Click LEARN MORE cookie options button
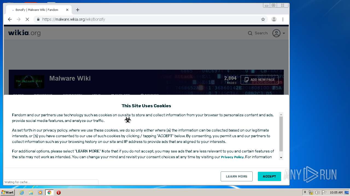This screenshot has height=196, width=350. coord(237,176)
